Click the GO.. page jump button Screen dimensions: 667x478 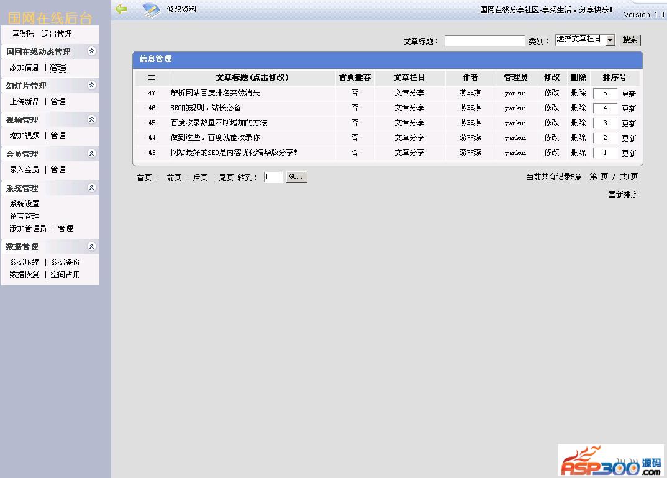[x=296, y=177]
